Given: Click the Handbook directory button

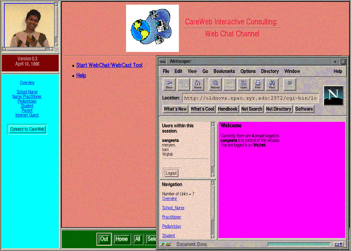Looking at the screenshot, I should tap(227, 109).
